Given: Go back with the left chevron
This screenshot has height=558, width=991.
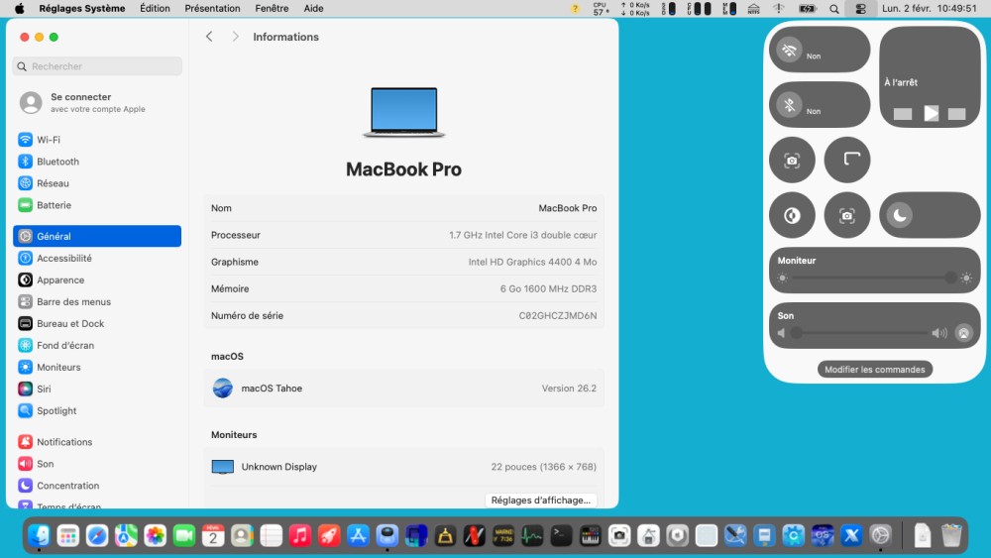Looking at the screenshot, I should 209,37.
